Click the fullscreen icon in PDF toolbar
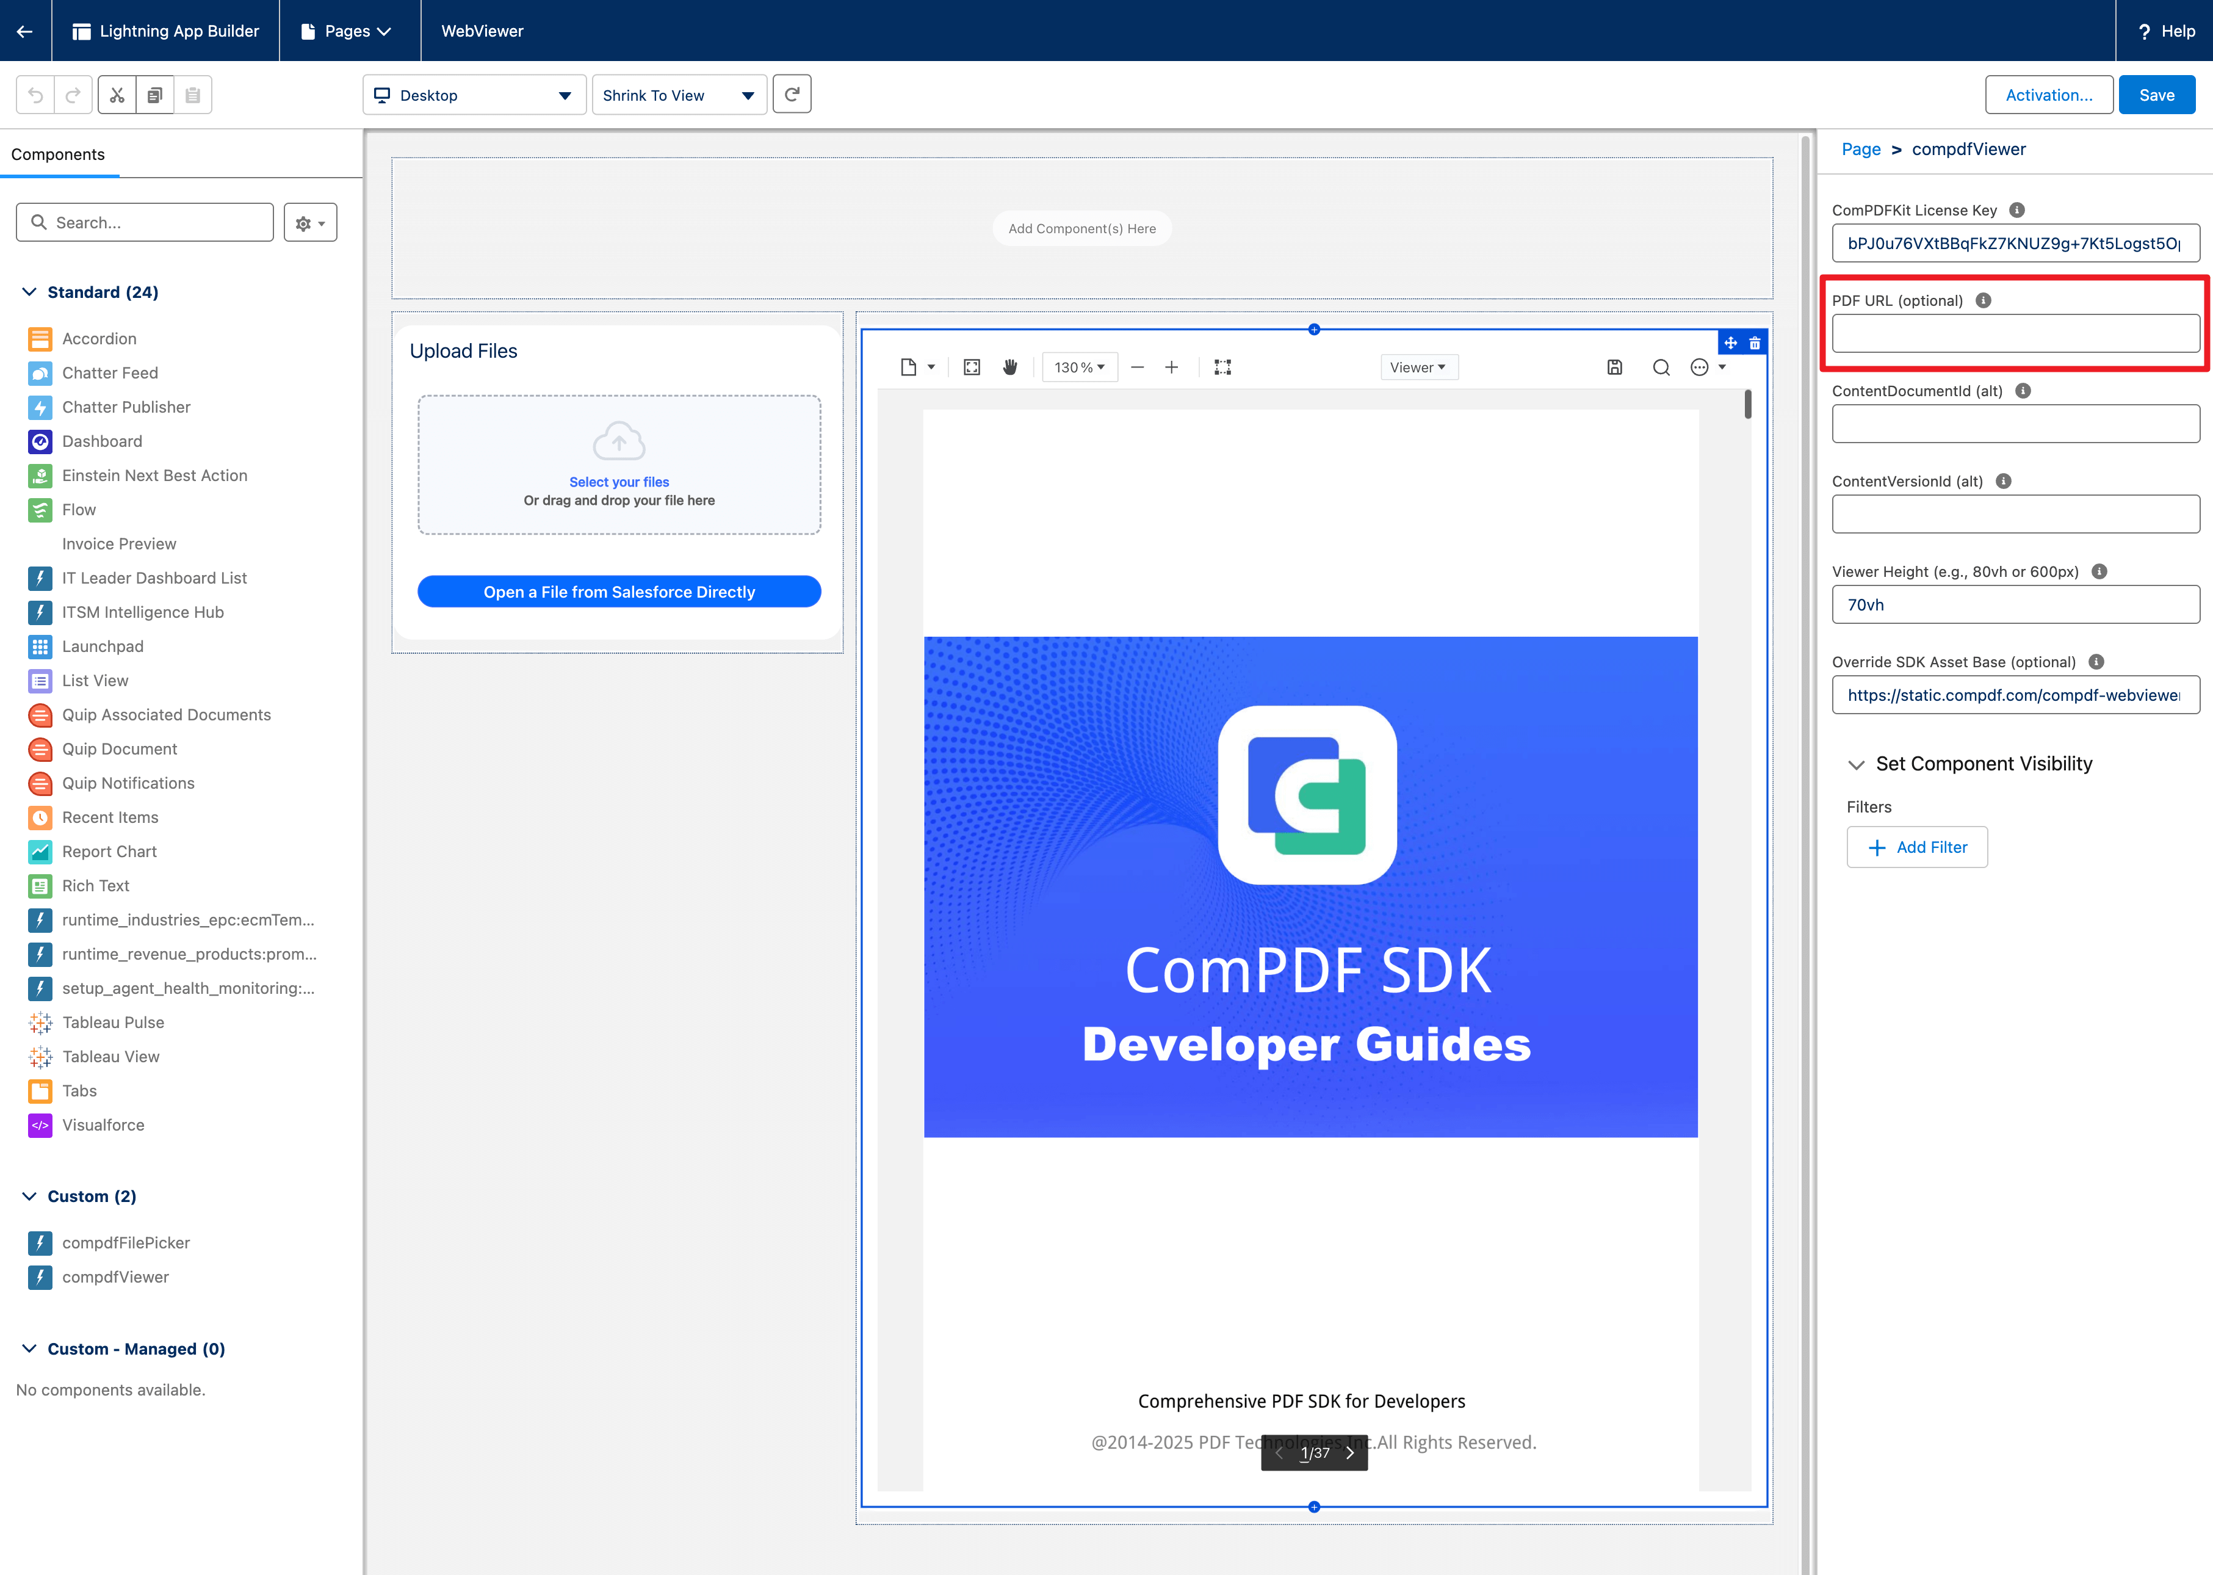Screen dimensions: 2213x1575 tap(971, 367)
